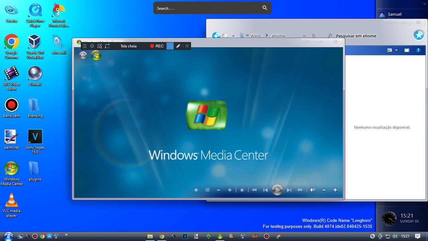Open the guide list icon in Media Center transport
Viewport: 428px width, 241px height.
[207, 190]
